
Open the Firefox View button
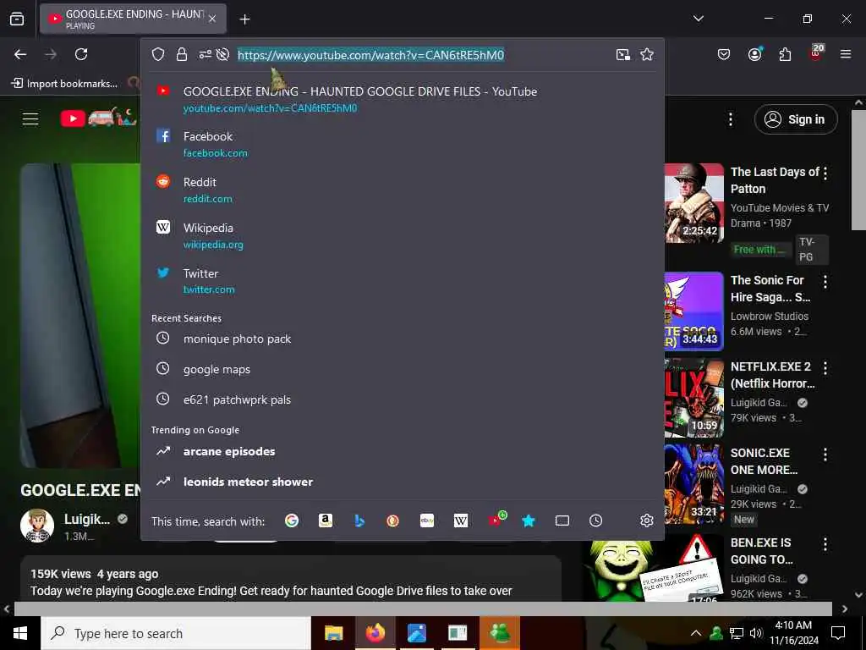pyautogui.click(x=17, y=19)
